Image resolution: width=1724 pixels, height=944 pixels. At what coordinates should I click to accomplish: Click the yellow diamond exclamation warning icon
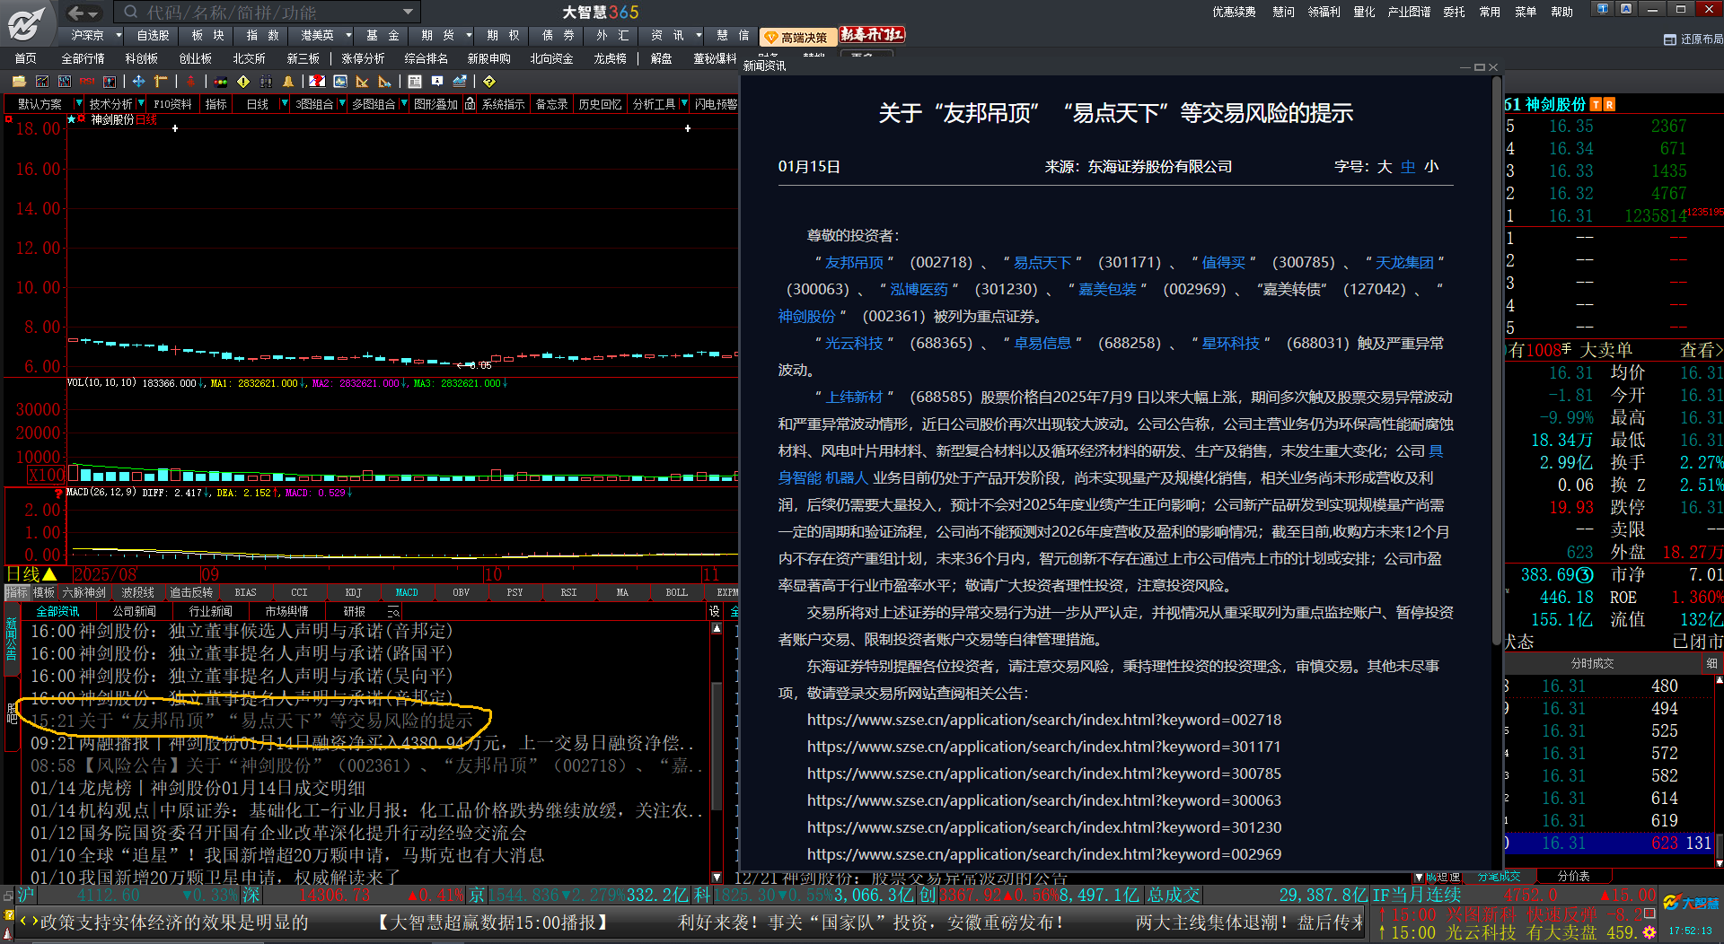(243, 82)
